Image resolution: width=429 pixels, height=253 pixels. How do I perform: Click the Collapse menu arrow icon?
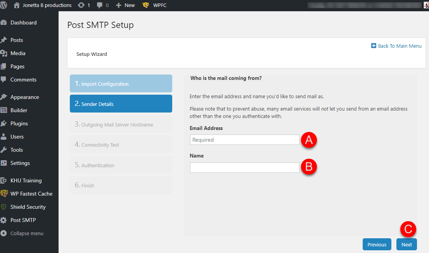(3, 233)
